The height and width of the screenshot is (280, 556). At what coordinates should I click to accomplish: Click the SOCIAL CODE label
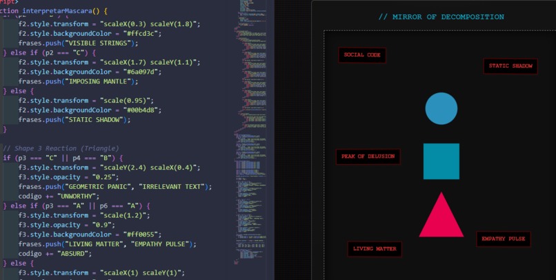(362, 55)
